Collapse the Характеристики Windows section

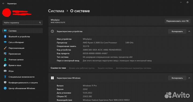189,78
